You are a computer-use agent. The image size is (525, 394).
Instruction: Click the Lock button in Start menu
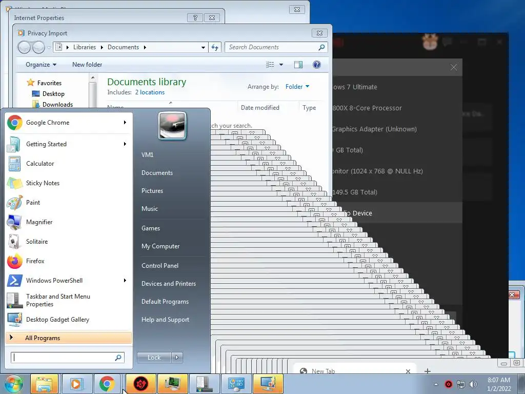[x=154, y=358]
